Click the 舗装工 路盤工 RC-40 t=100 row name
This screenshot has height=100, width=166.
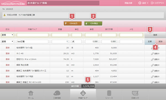point(29,82)
